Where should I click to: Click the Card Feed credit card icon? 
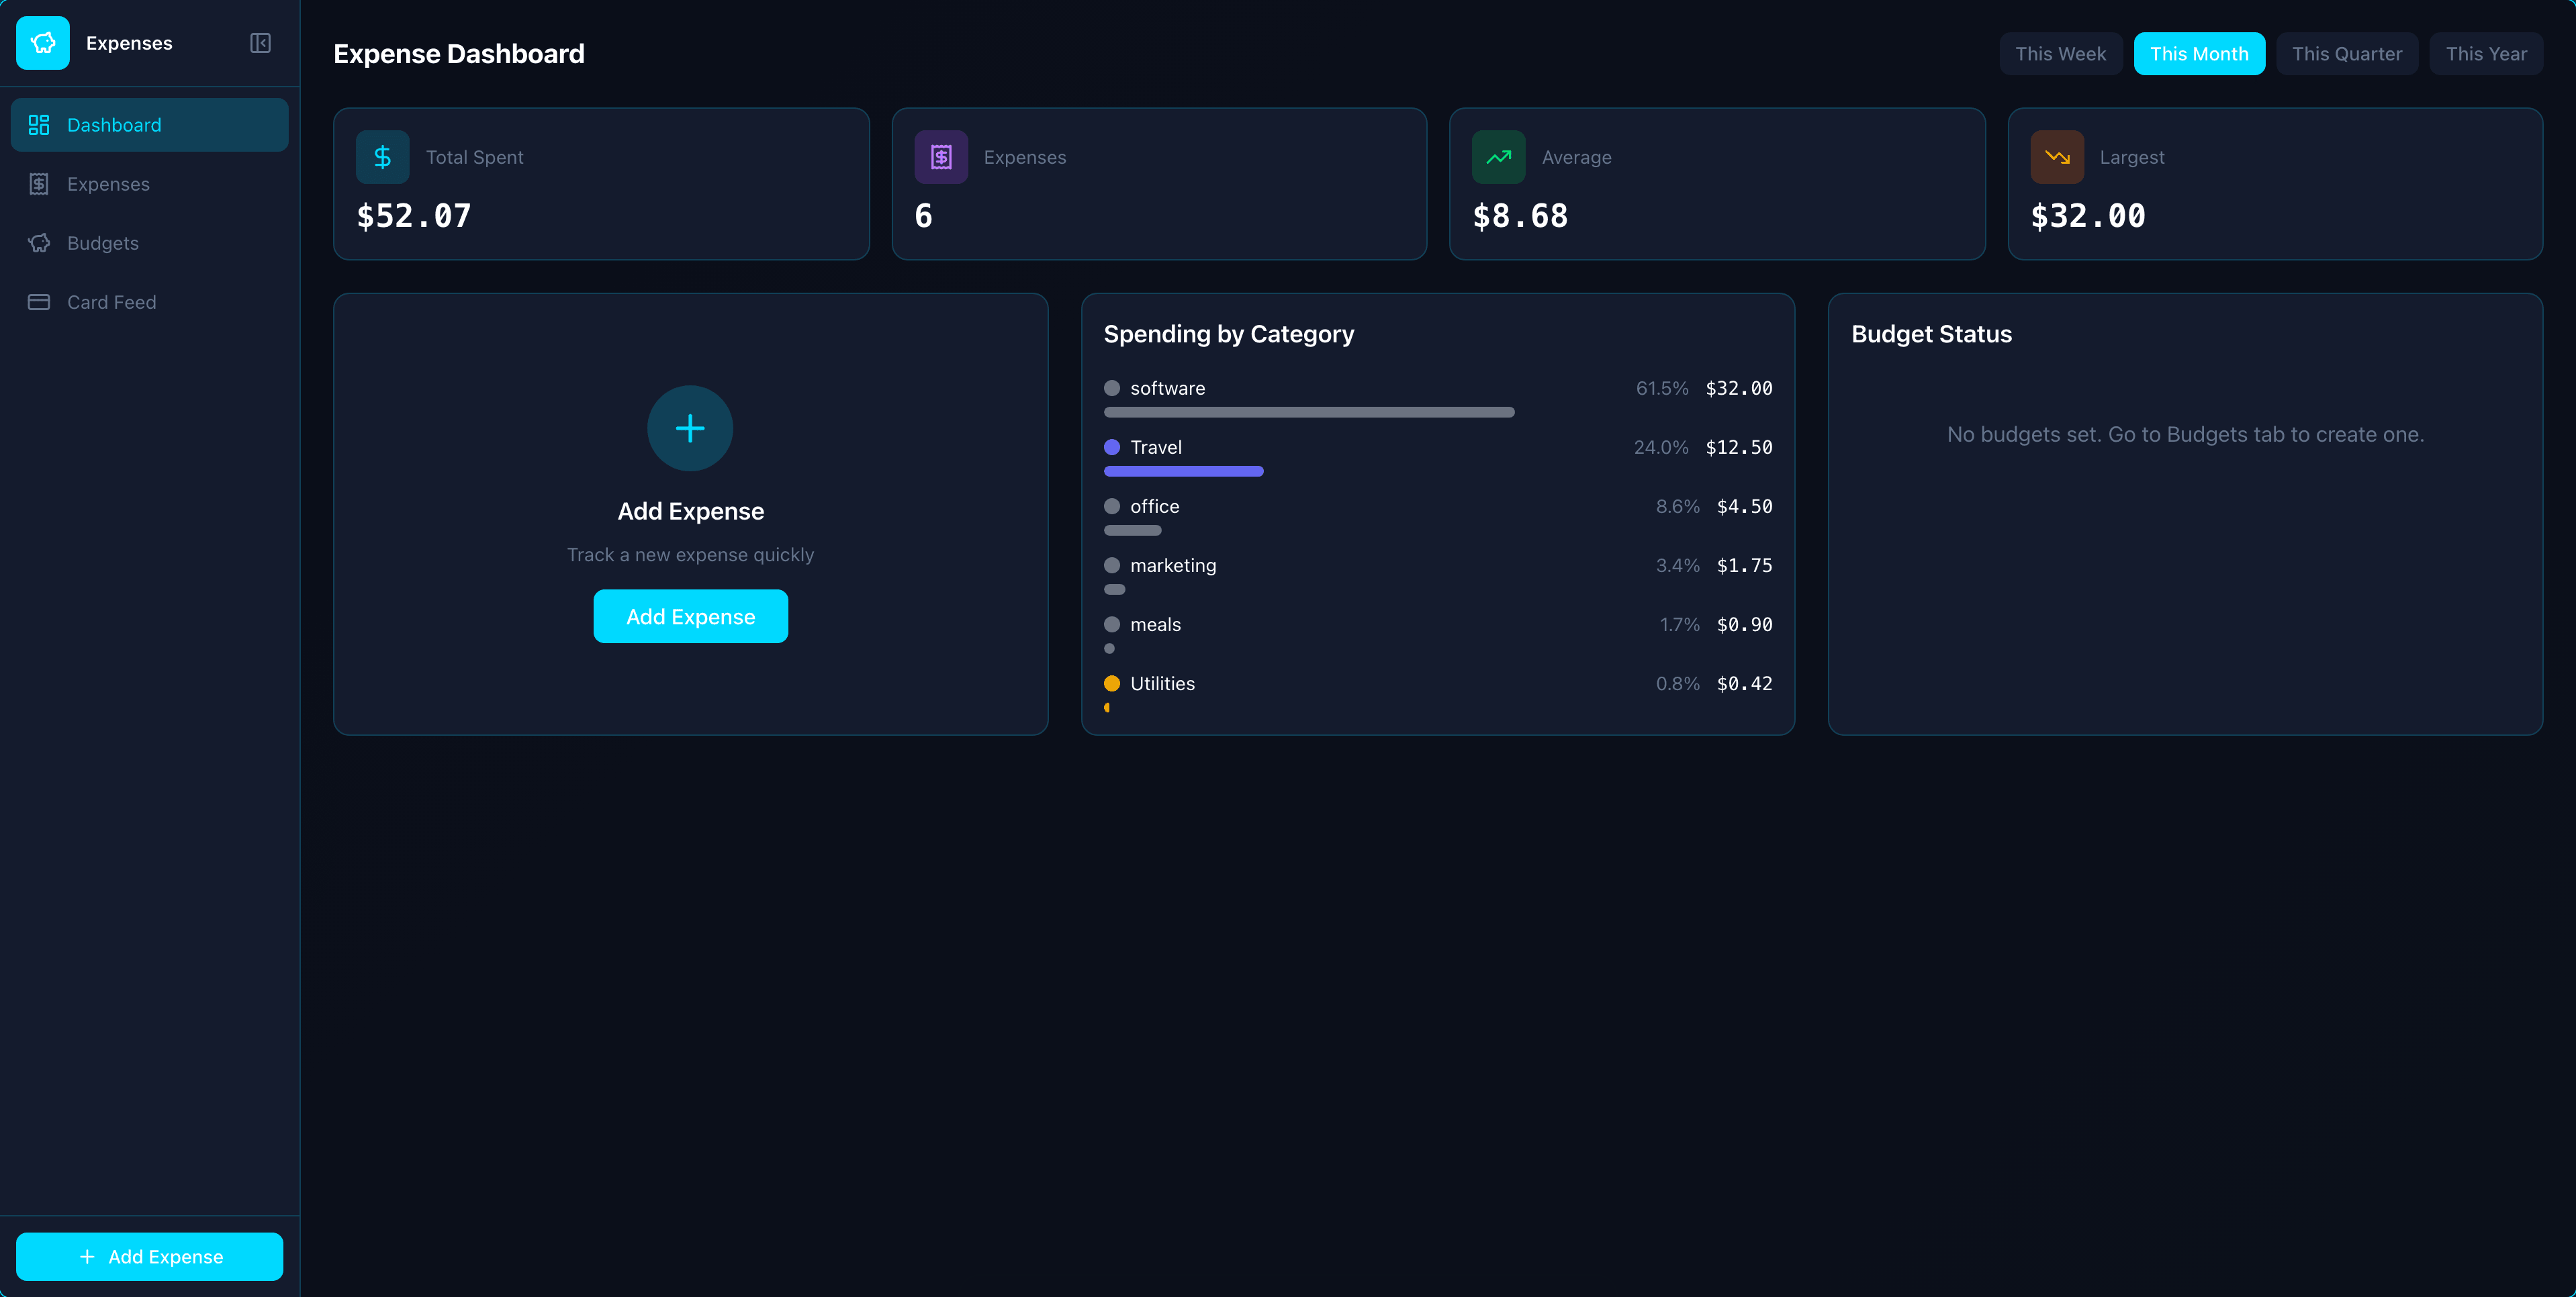[x=39, y=302]
